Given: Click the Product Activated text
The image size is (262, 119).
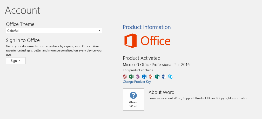Looking at the screenshot, I should point(142,58).
